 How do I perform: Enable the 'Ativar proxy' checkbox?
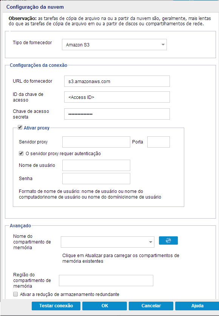click(x=20, y=127)
